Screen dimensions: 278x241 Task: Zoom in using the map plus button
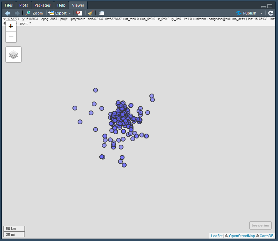(11, 26)
